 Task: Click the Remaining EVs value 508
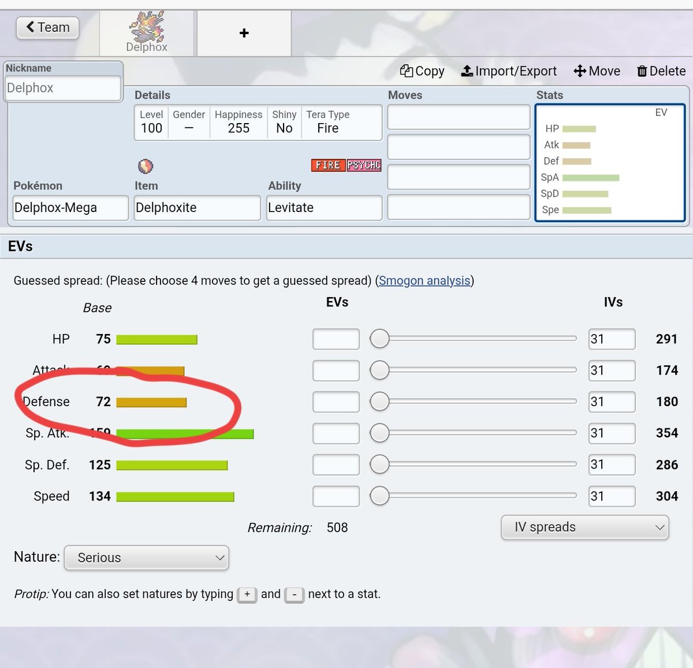(337, 528)
